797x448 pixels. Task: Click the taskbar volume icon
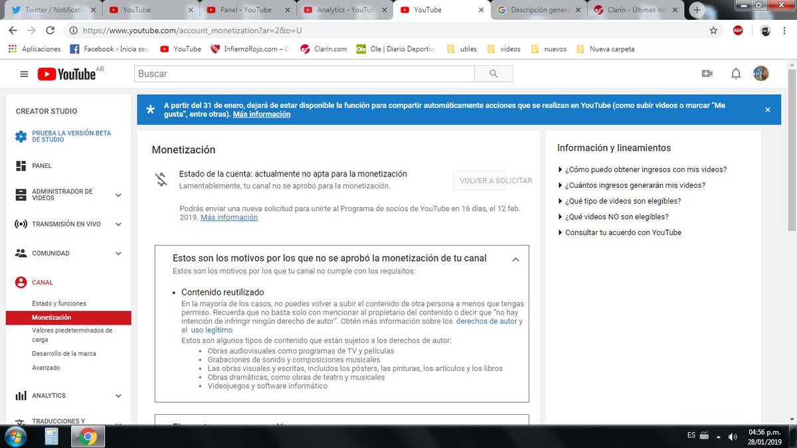click(x=732, y=436)
